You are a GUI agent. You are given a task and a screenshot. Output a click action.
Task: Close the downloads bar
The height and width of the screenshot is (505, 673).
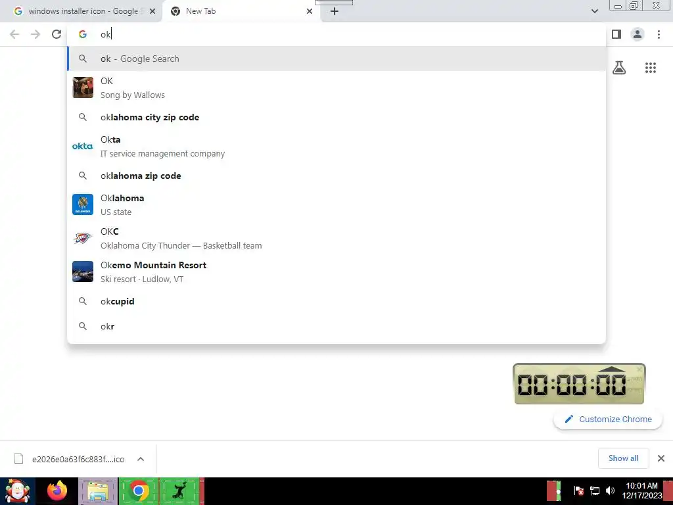click(x=661, y=458)
